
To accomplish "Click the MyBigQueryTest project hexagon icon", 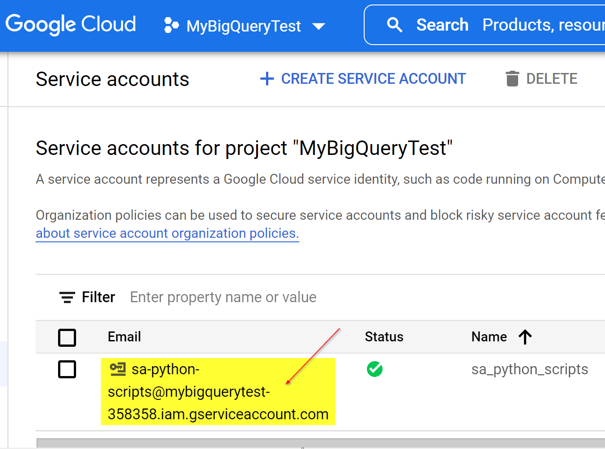I will pyautogui.click(x=171, y=25).
